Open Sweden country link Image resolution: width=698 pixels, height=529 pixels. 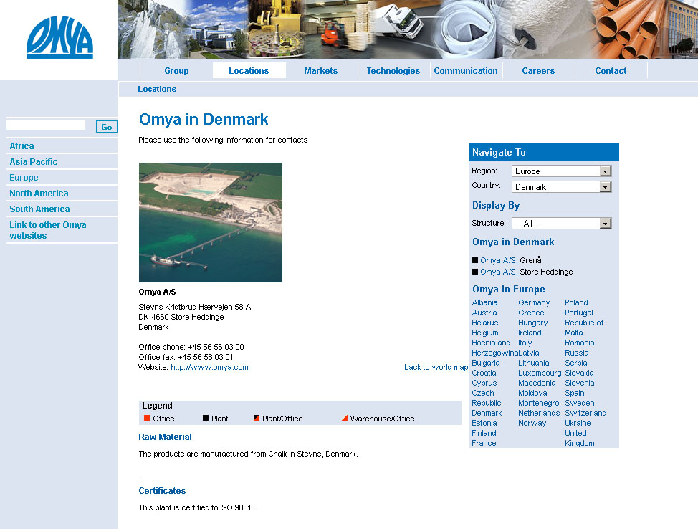coord(580,403)
